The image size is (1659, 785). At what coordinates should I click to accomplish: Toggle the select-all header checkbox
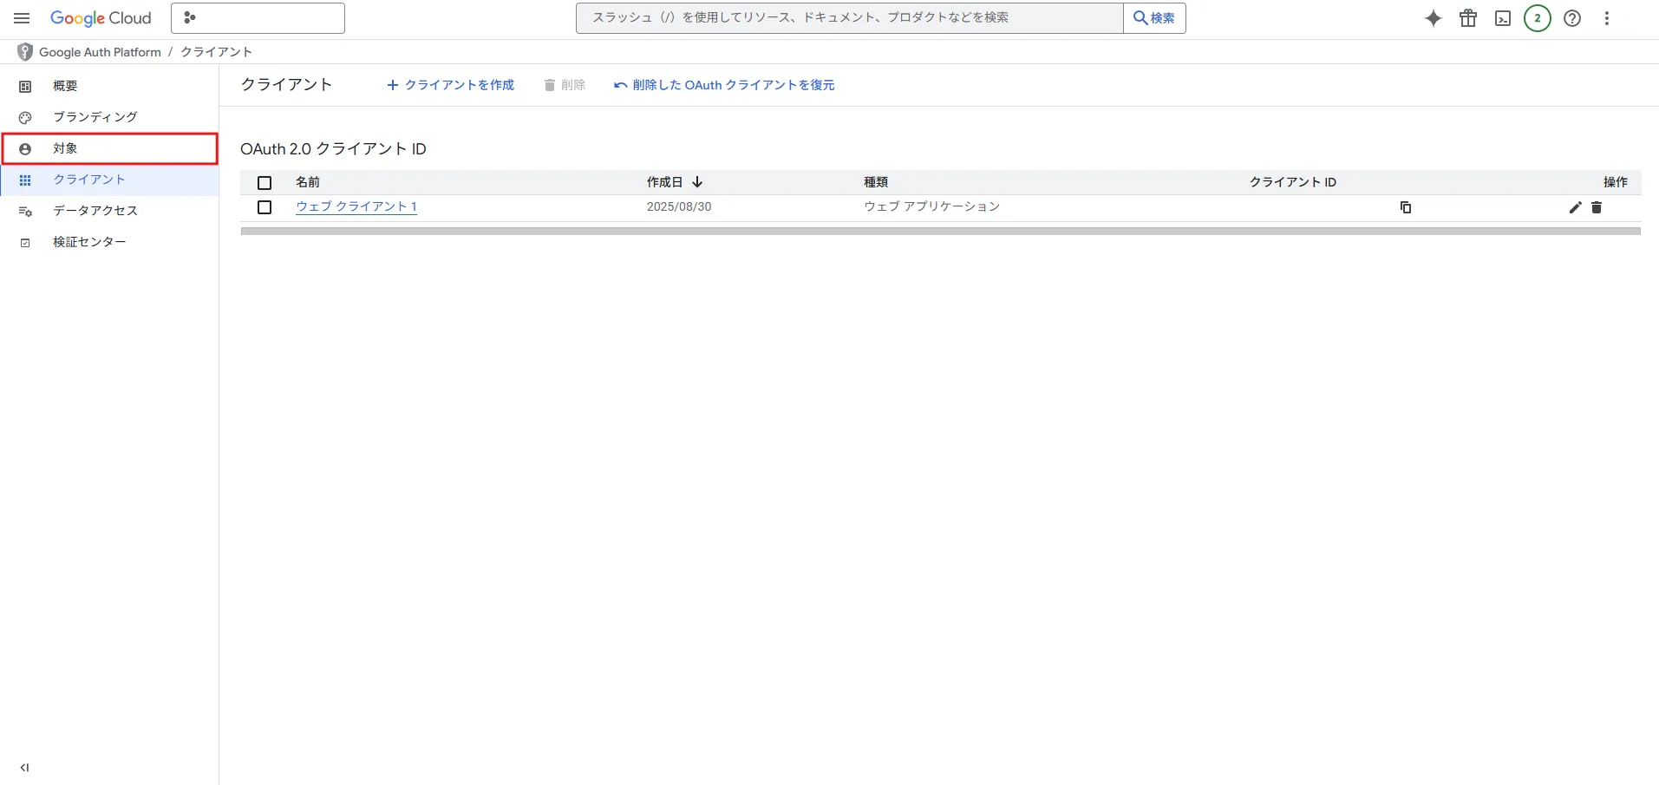click(265, 183)
